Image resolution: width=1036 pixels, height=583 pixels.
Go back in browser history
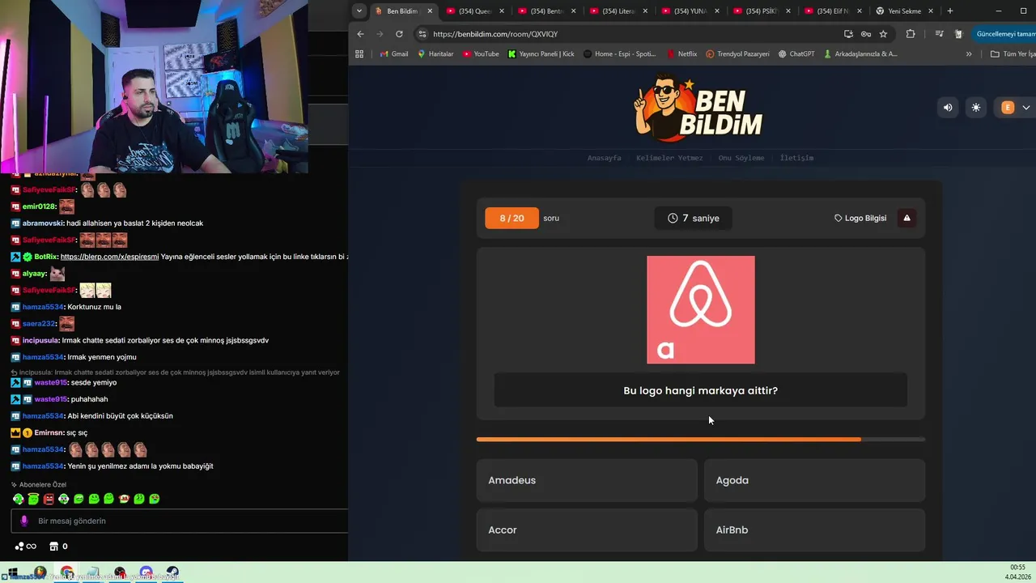360,34
